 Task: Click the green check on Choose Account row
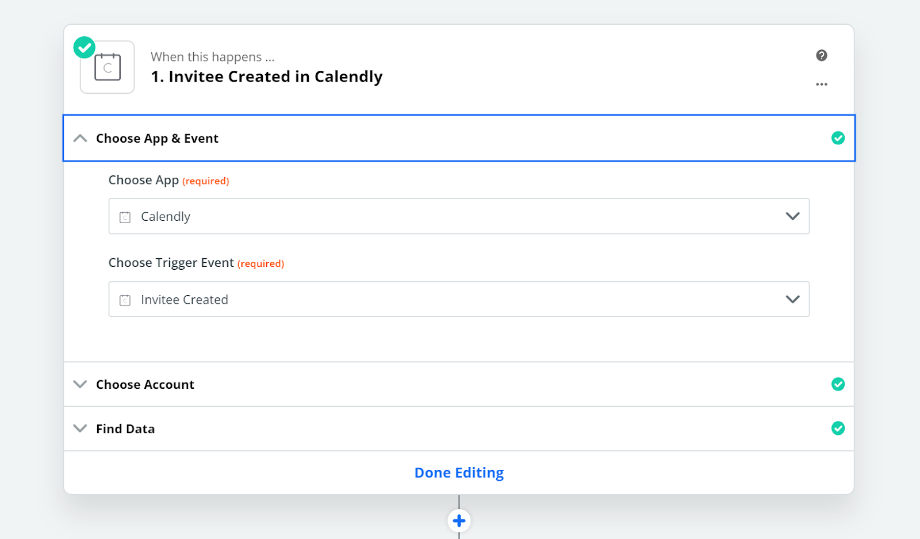pos(838,384)
